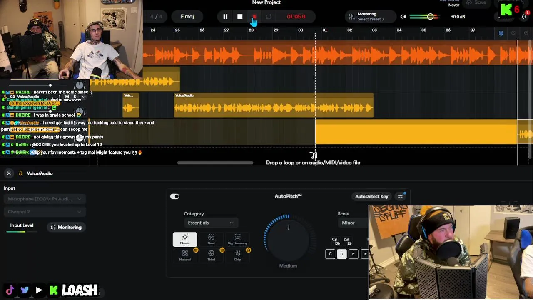Open Mastering preset selector
This screenshot has width=533, height=300.
point(371,17)
